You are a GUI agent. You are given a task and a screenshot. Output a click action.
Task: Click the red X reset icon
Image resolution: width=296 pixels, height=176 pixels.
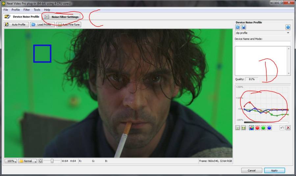[288, 128]
